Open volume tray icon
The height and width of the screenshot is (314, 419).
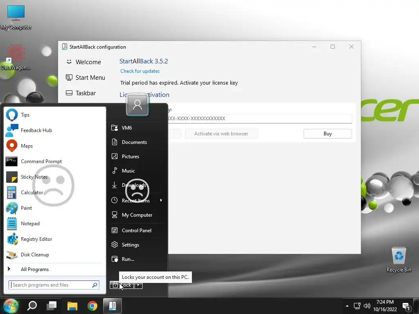click(367, 306)
